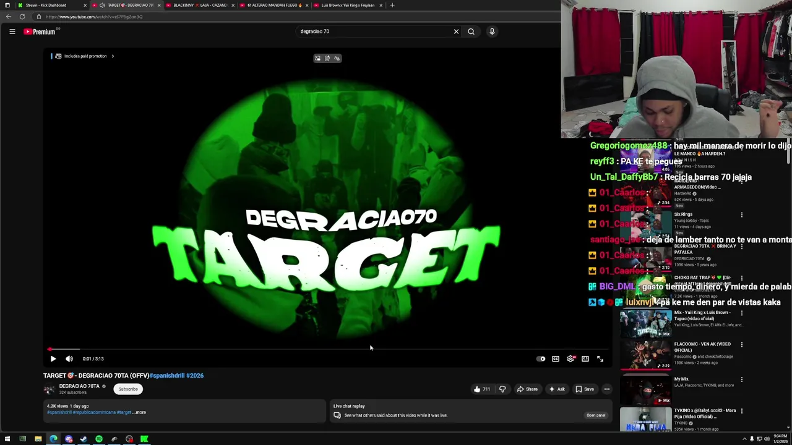Share the TARGET video
The height and width of the screenshot is (445, 792).
(x=527, y=389)
